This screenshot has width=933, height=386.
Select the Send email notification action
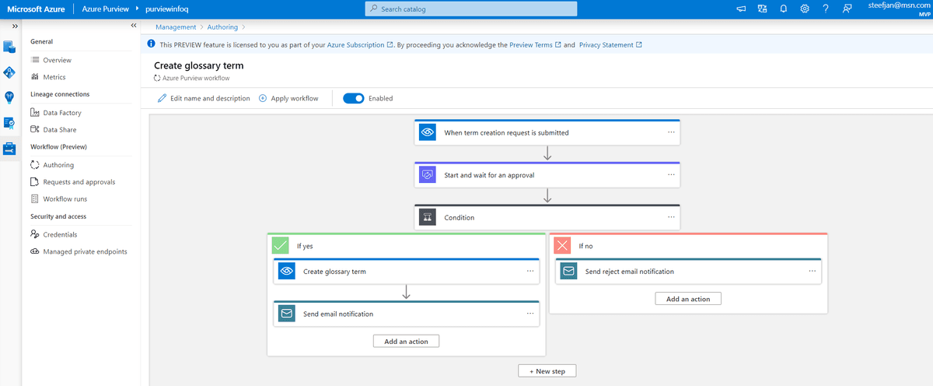pyautogui.click(x=406, y=314)
